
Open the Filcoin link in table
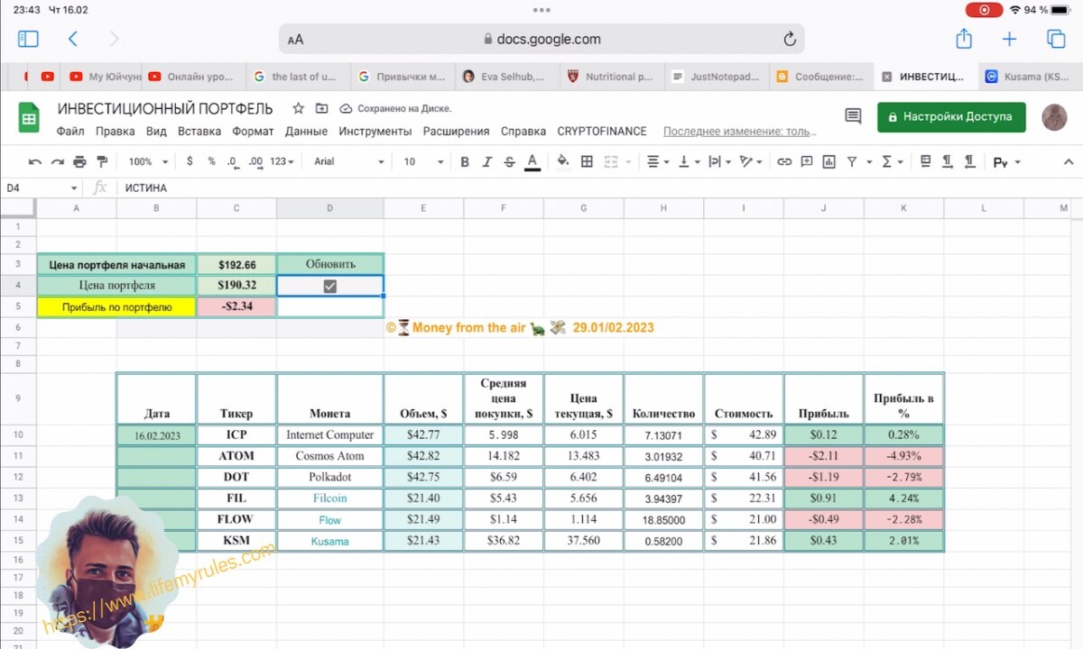329,498
